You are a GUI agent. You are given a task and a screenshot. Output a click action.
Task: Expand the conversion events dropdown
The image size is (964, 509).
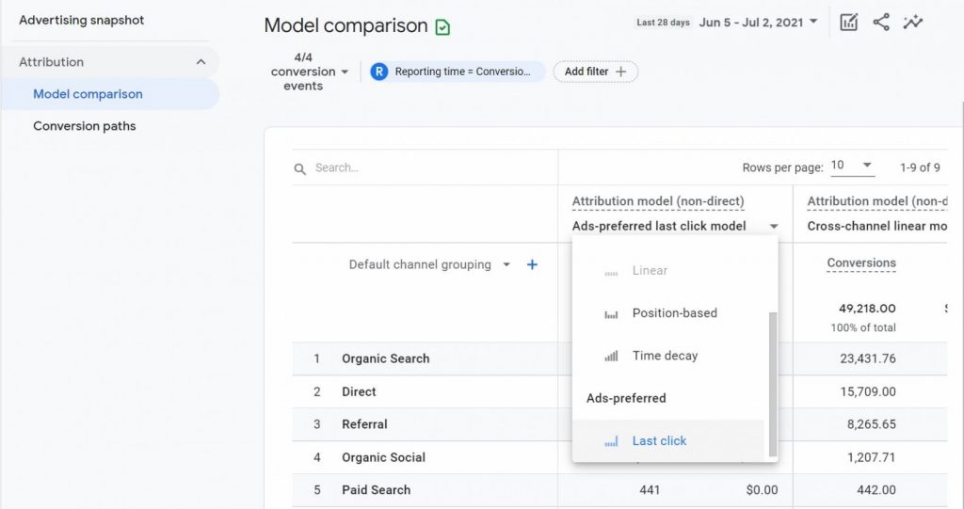(x=309, y=72)
